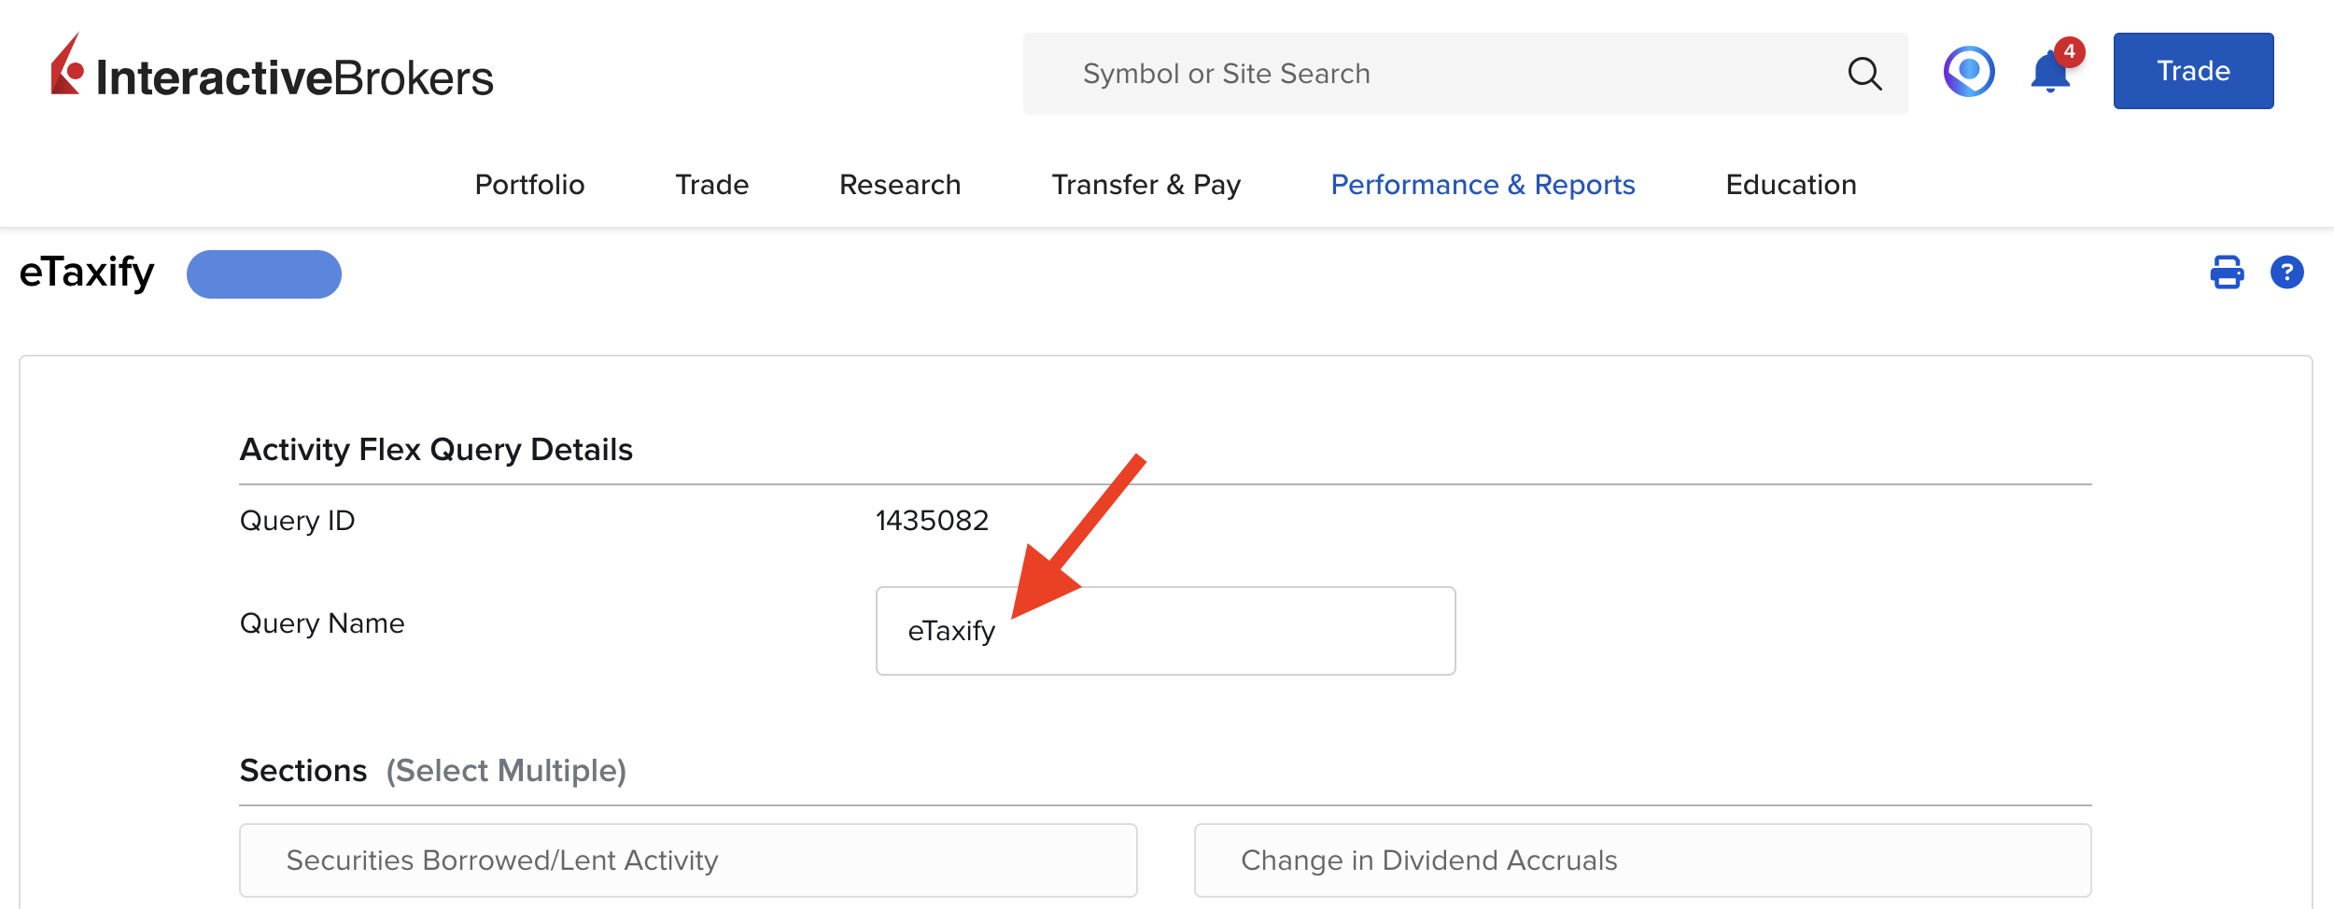This screenshot has width=2334, height=909.
Task: Open the Trade navigation menu
Action: point(711,185)
